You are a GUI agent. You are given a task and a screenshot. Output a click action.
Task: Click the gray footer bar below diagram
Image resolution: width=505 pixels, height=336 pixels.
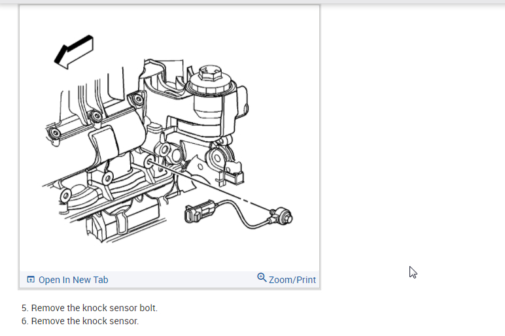point(169,279)
